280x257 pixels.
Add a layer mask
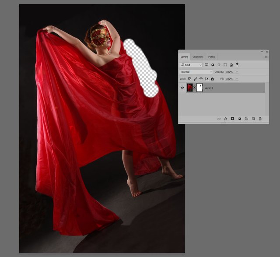[232, 119]
